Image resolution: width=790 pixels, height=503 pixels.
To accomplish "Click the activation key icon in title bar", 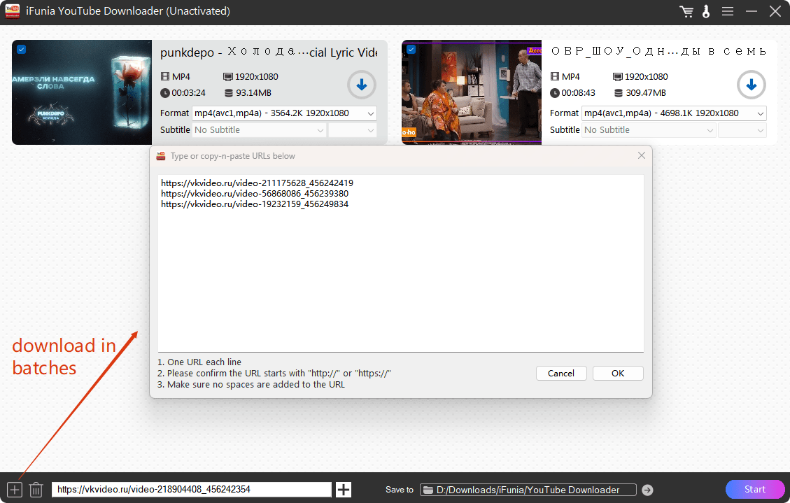I will [x=705, y=12].
